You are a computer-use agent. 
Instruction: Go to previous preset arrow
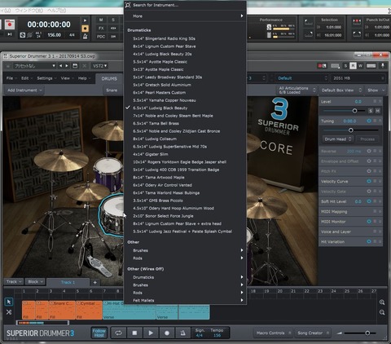(x=60, y=66)
